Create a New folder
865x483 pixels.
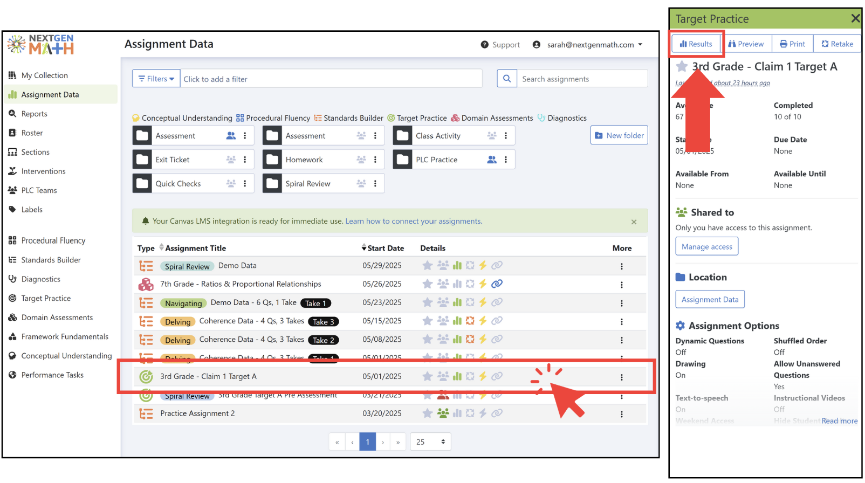point(619,135)
